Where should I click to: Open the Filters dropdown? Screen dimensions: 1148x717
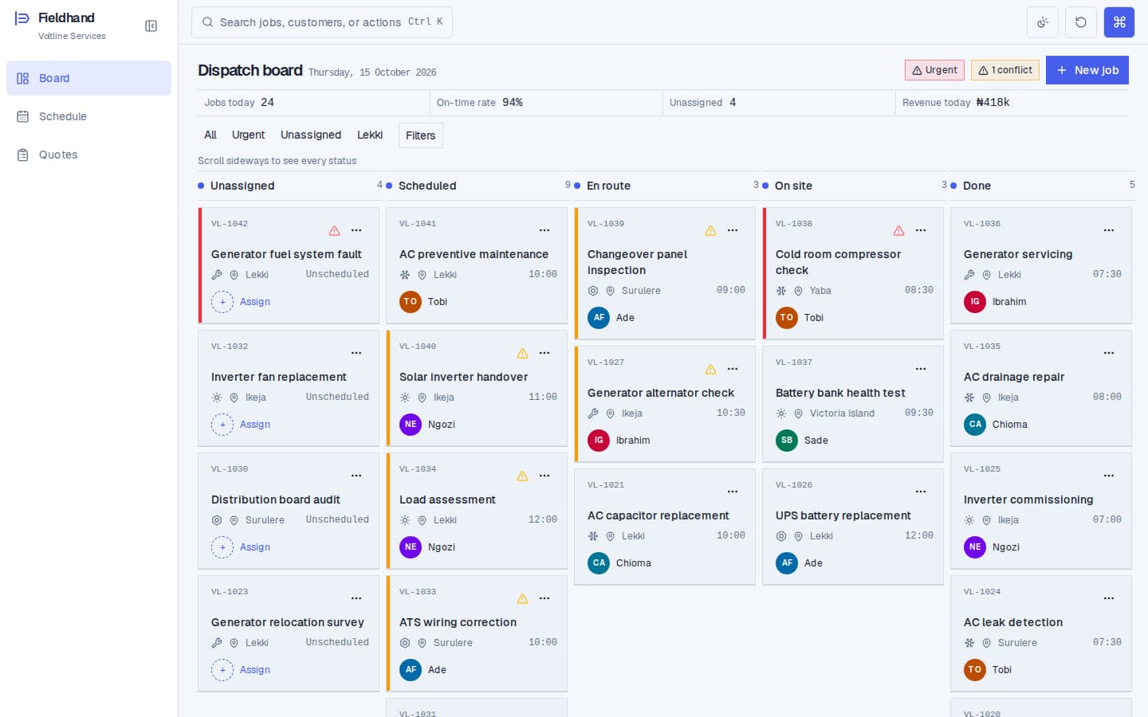[420, 135]
